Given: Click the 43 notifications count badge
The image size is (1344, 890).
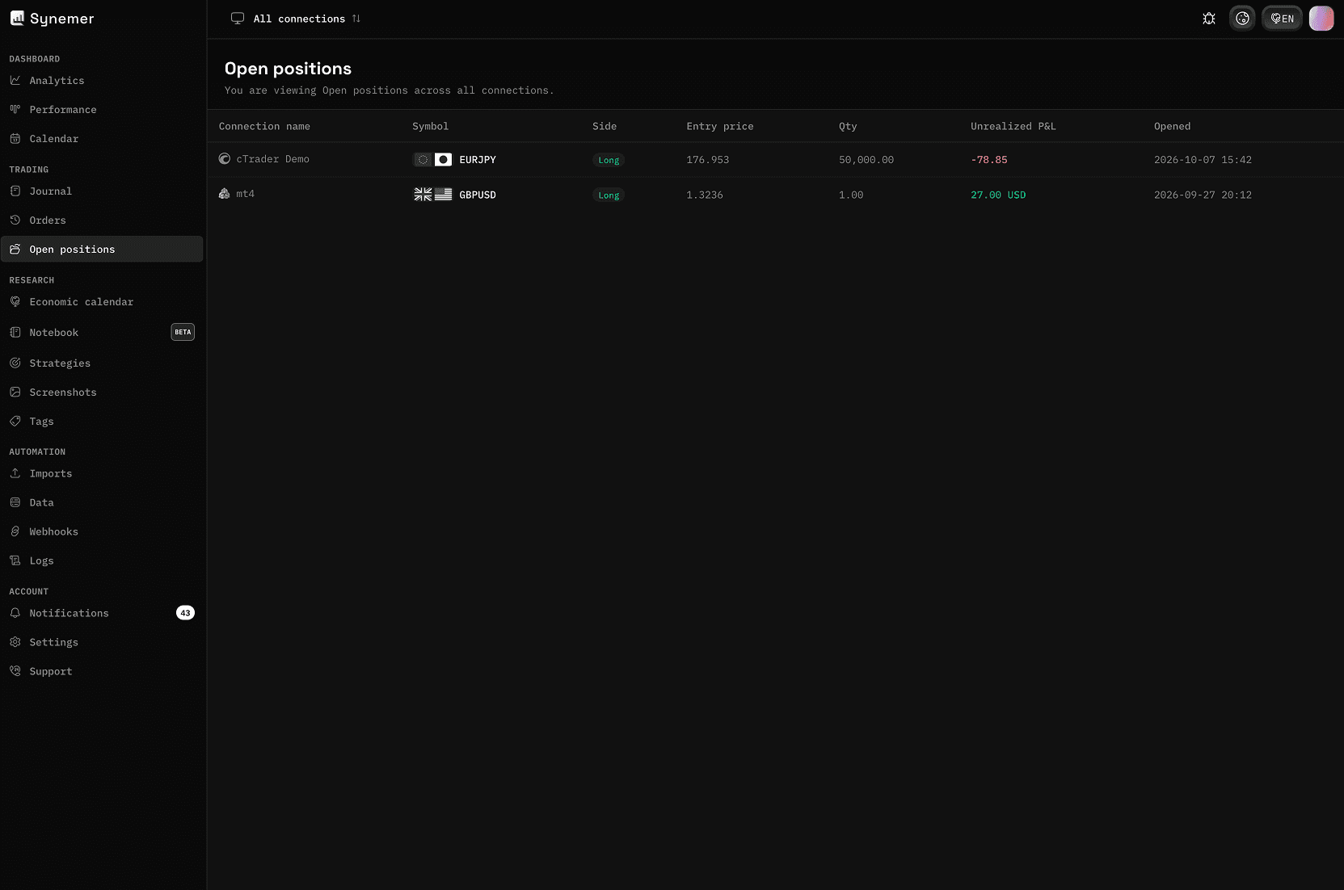Looking at the screenshot, I should 185,614.
